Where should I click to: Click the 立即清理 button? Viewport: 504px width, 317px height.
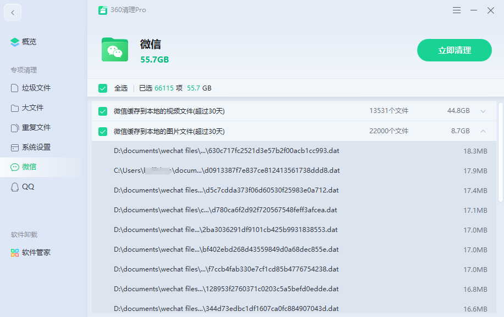[x=454, y=50]
